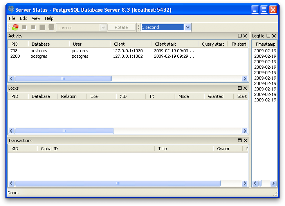Screen dimensions: 285x206
Task: Open the Help menu
Action: (49, 18)
